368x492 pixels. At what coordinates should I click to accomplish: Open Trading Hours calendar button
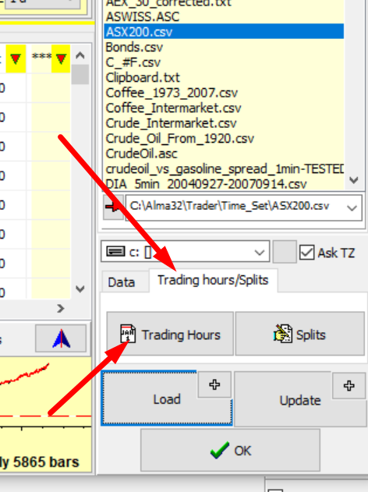click(x=170, y=334)
